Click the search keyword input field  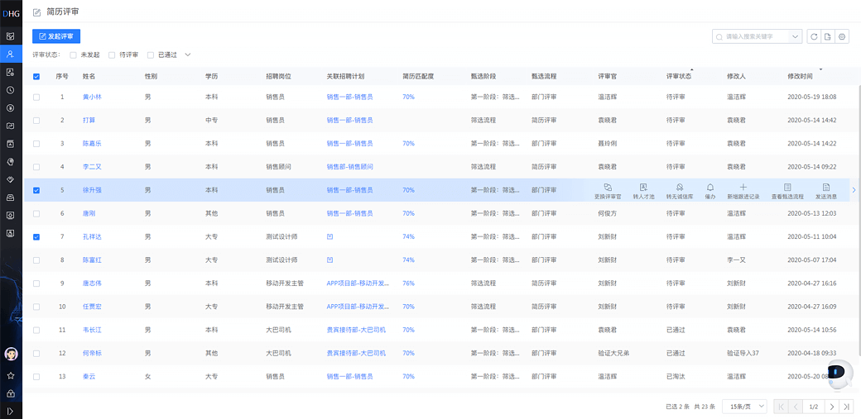tap(753, 36)
